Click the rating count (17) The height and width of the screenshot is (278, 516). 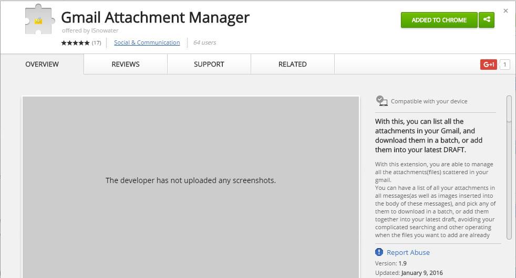point(96,42)
